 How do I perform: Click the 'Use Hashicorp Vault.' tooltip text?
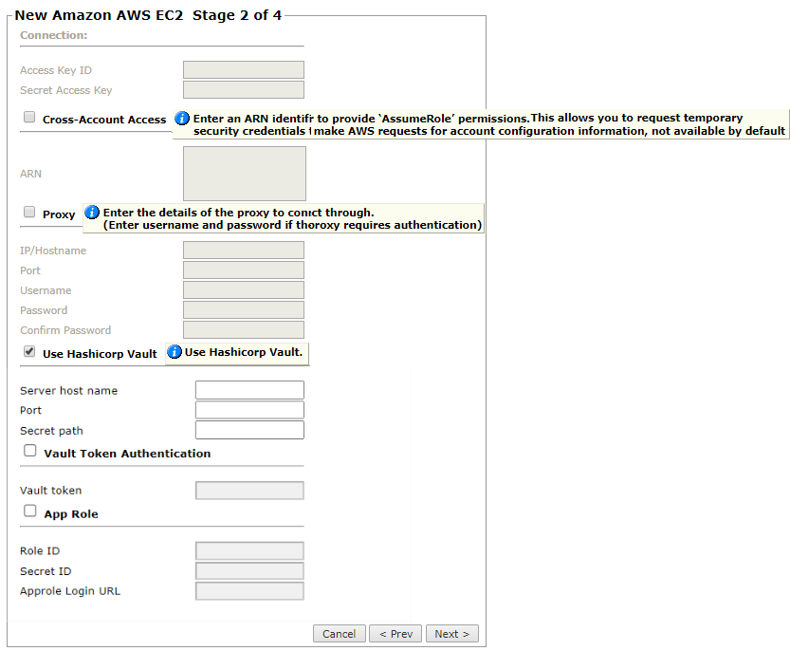tap(244, 352)
